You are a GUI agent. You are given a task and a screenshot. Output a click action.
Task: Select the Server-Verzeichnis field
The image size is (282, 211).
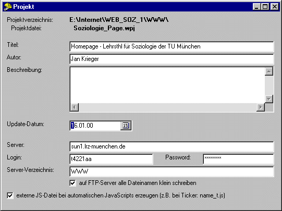[171, 171]
